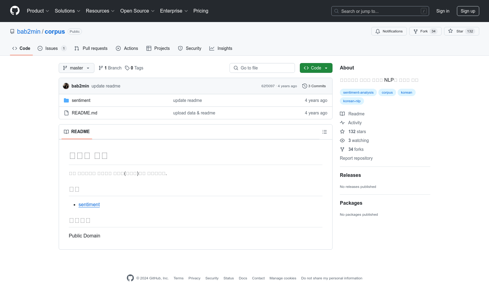Click Manage cookies in the footer

(x=283, y=278)
